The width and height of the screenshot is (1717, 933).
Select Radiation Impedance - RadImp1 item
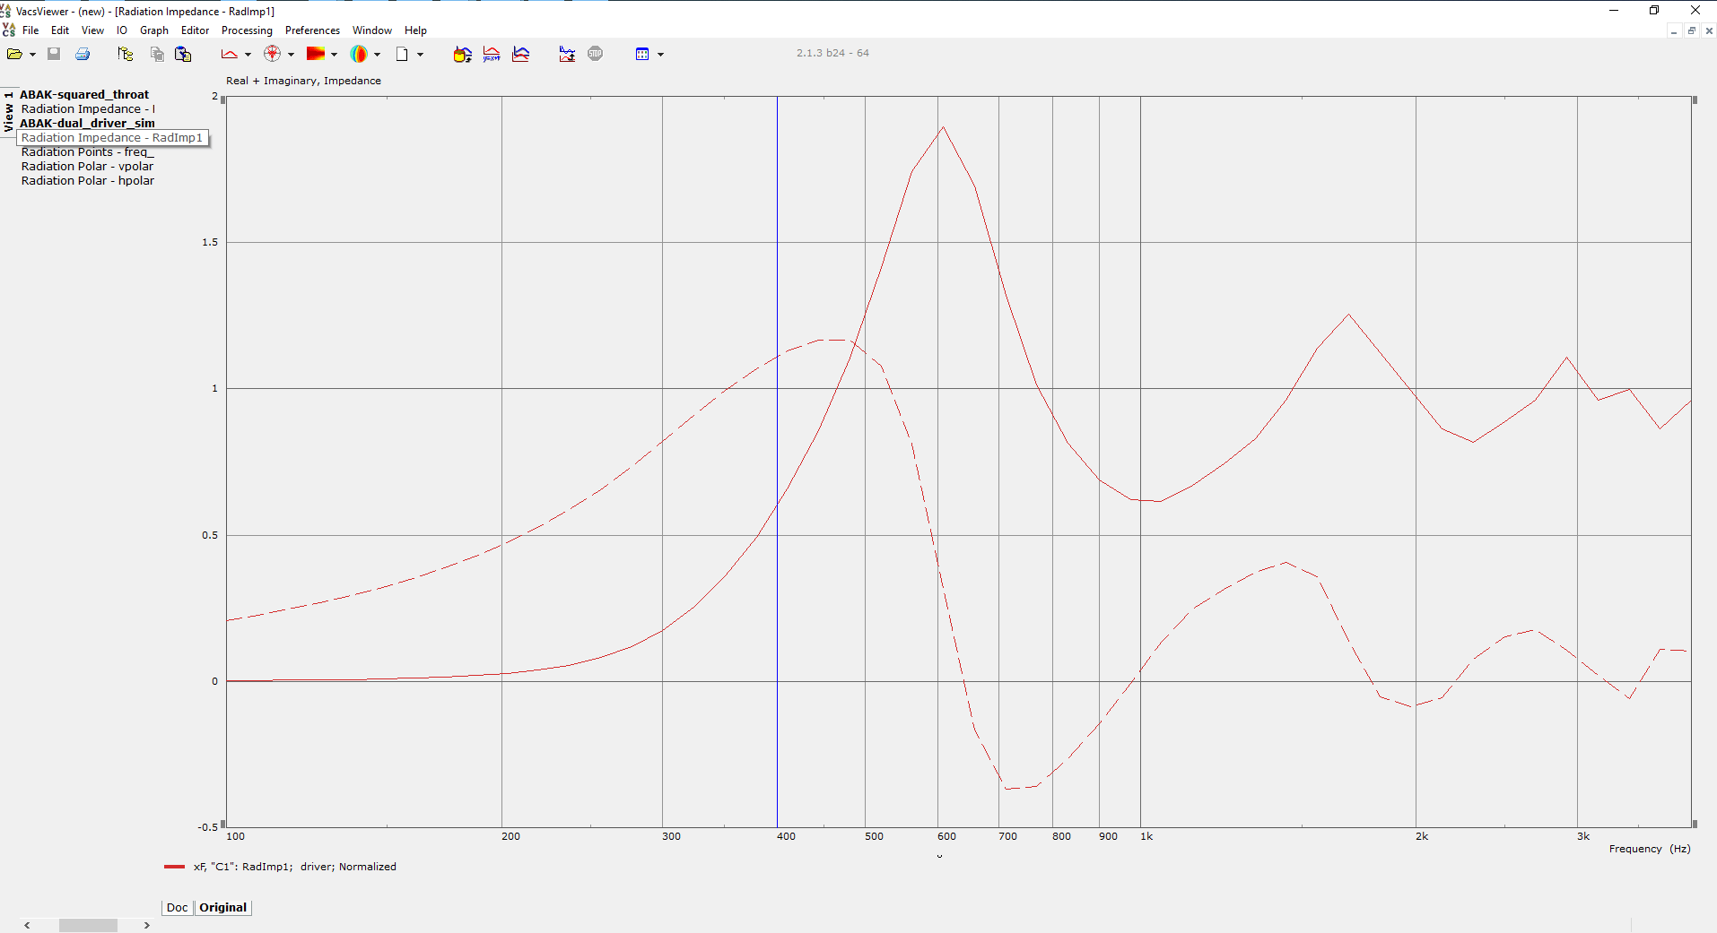(x=112, y=138)
